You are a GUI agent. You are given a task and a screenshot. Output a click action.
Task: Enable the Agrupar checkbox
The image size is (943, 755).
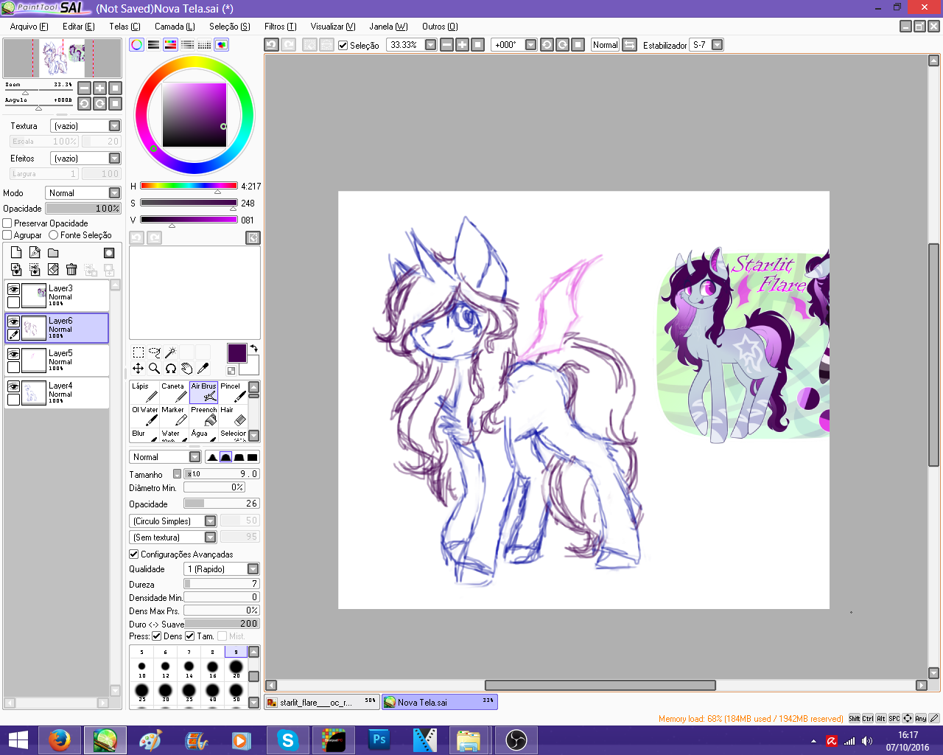pos(7,235)
